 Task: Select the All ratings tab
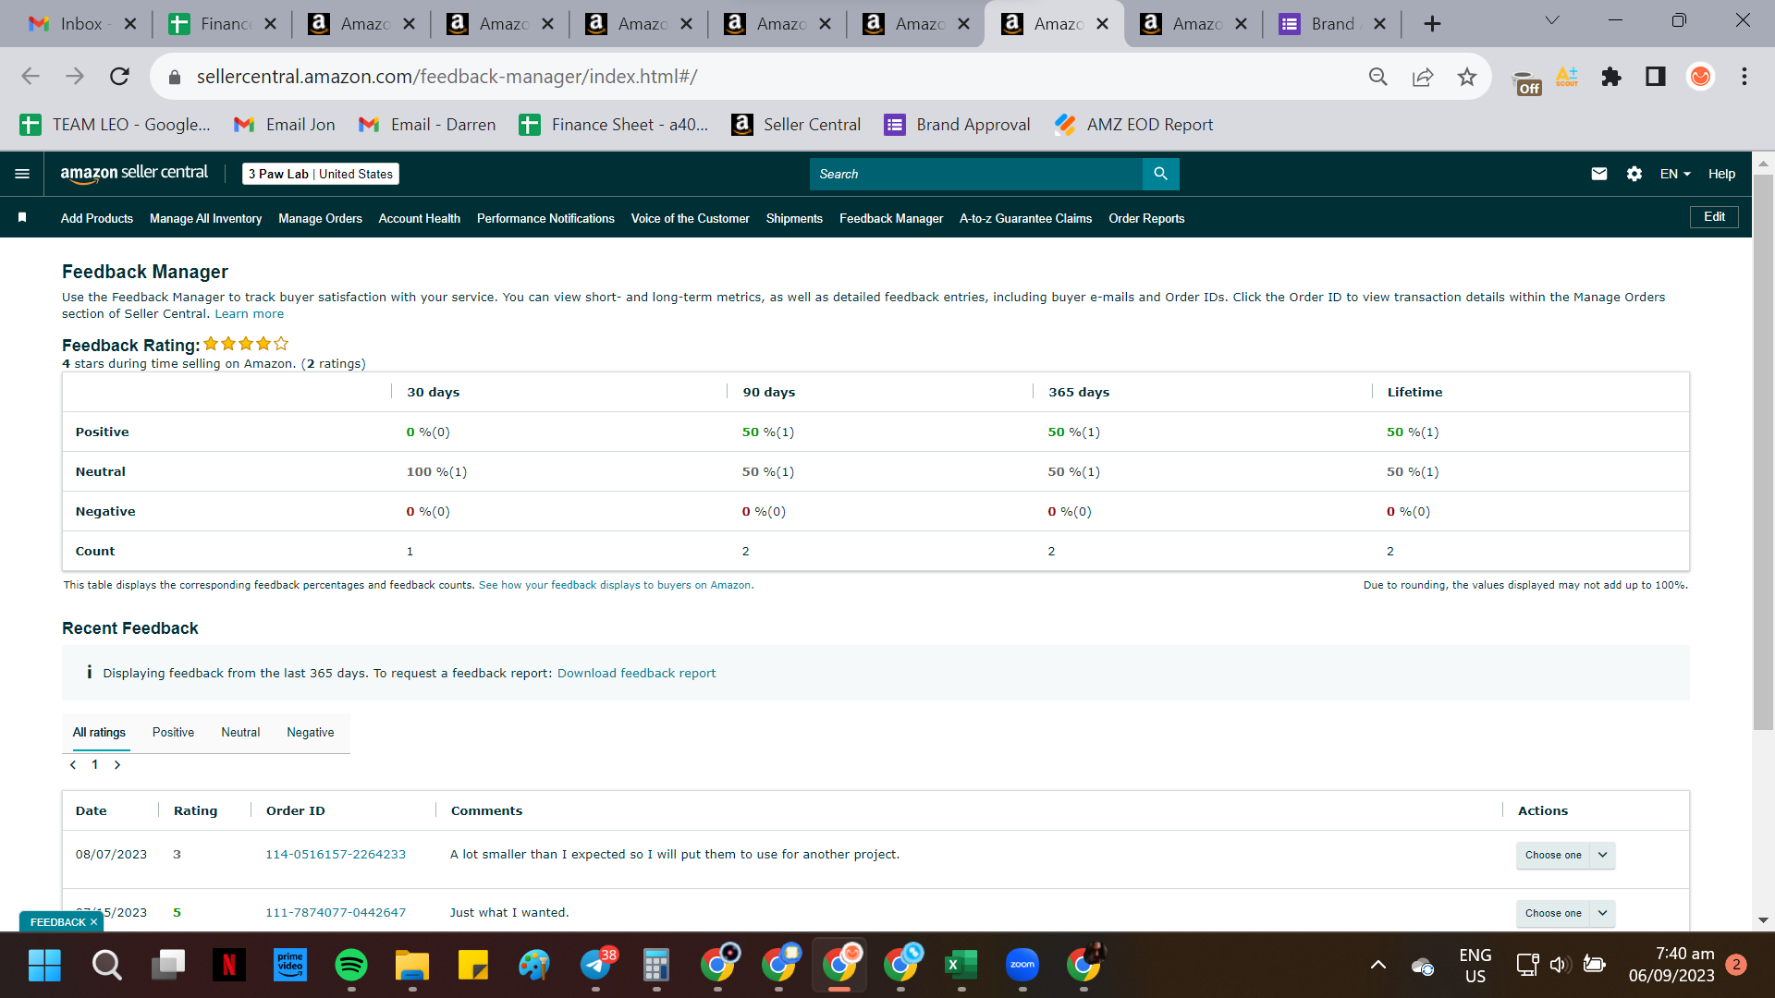[x=99, y=733]
